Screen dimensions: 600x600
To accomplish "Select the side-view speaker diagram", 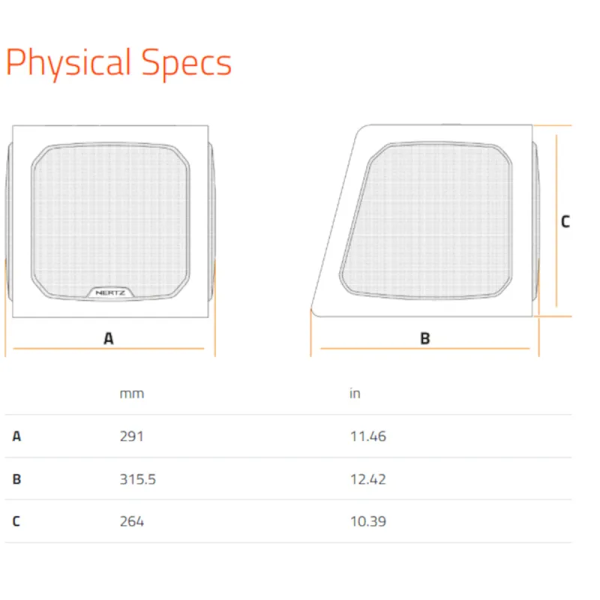I will (x=425, y=220).
